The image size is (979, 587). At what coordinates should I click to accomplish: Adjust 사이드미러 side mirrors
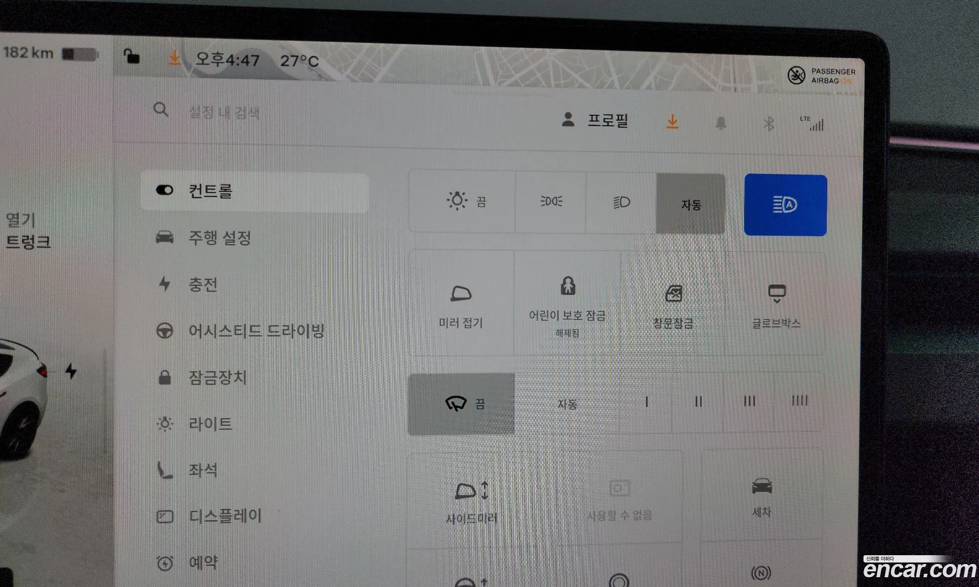pos(472,502)
